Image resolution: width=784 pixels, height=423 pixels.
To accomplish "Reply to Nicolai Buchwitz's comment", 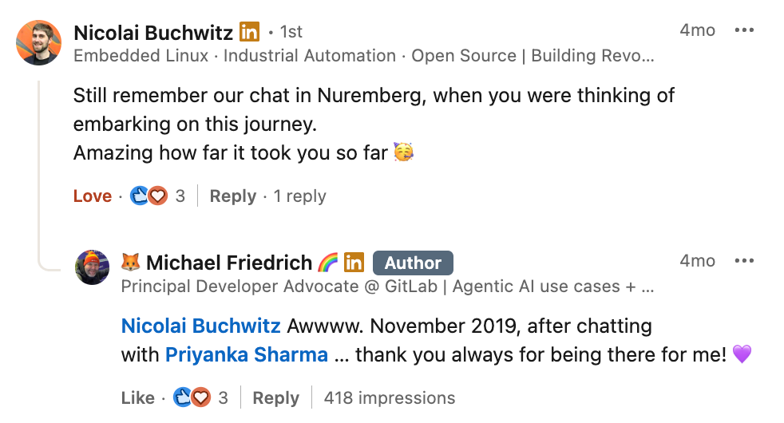I will (232, 196).
